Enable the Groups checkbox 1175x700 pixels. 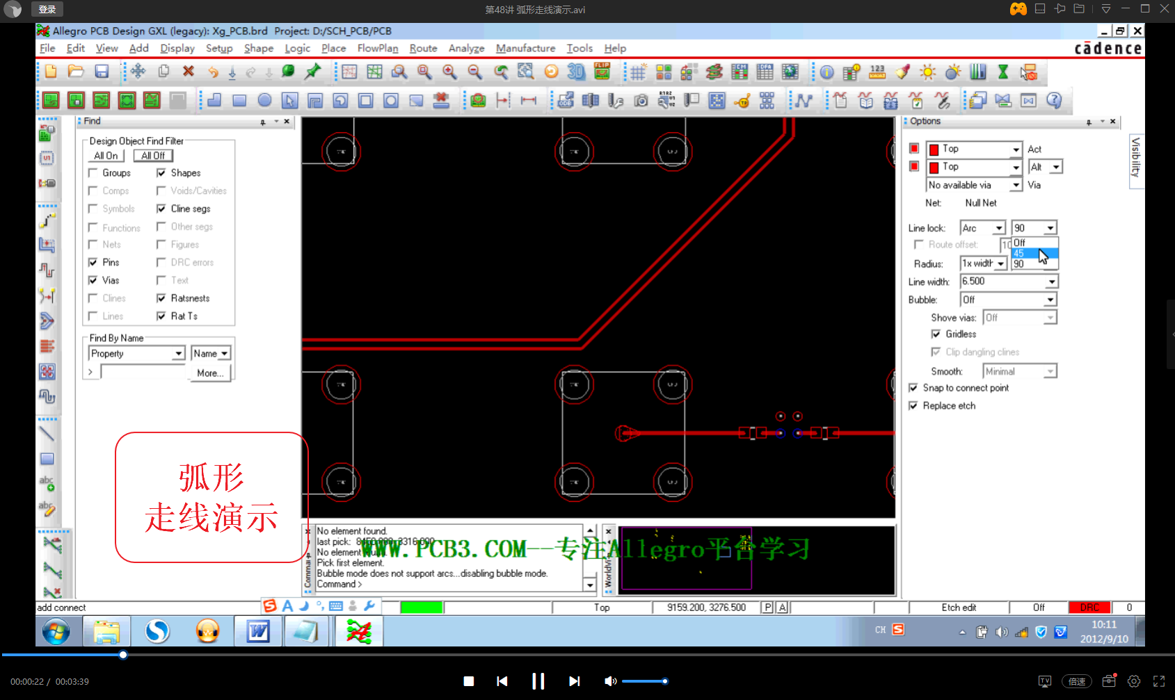coord(93,172)
